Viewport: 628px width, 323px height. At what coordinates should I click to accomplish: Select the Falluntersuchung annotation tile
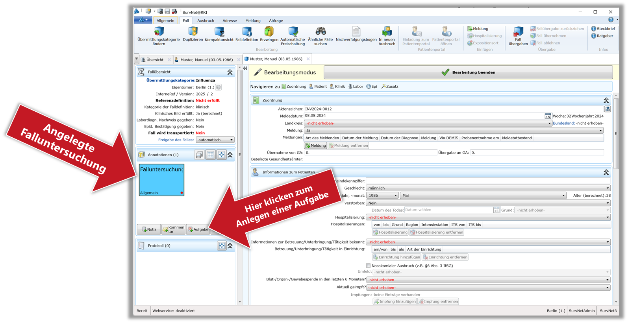[x=161, y=180]
